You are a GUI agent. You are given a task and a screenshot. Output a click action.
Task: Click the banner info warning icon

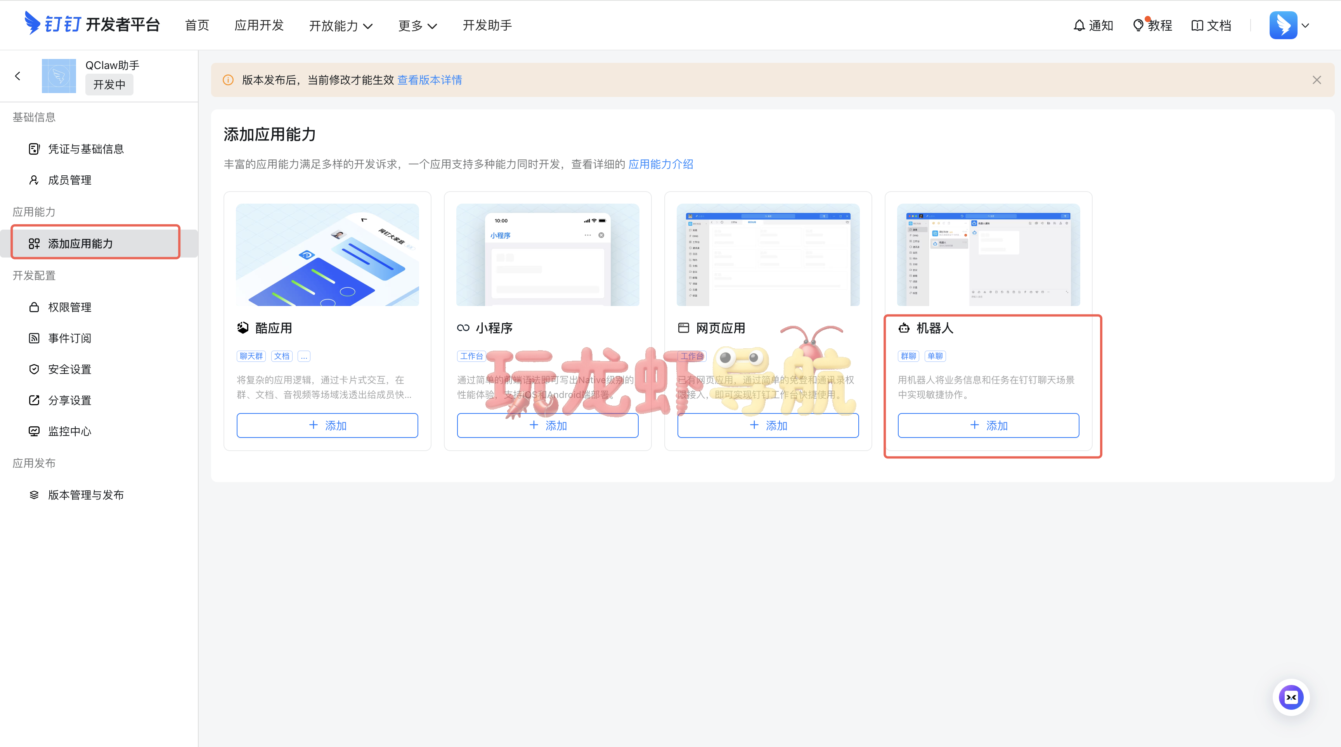tap(228, 80)
